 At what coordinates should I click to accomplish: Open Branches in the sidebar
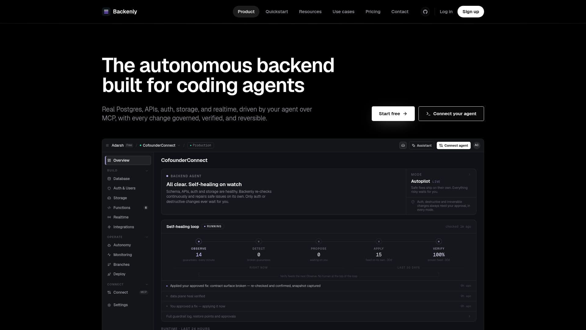pyautogui.click(x=128, y=265)
